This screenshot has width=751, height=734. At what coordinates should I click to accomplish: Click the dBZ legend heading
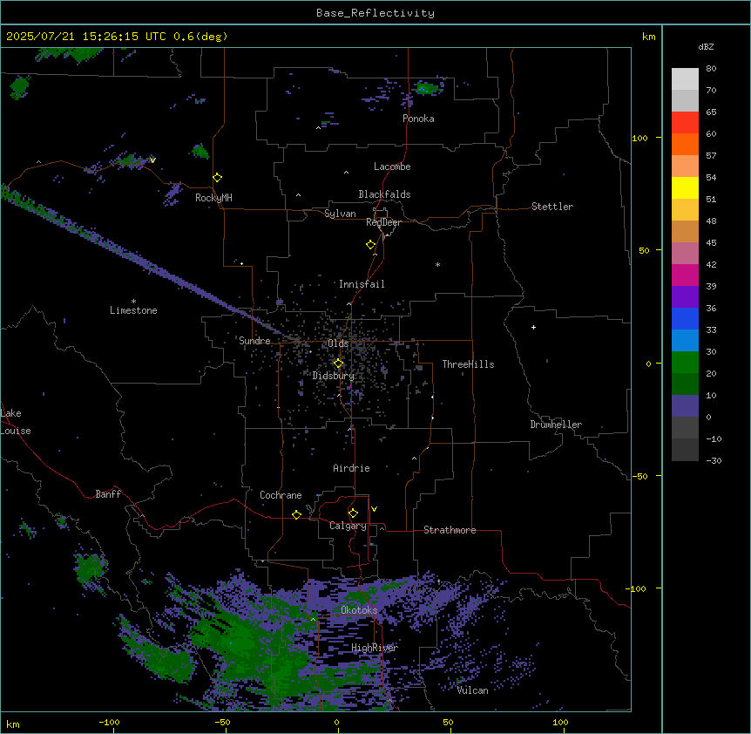[706, 46]
